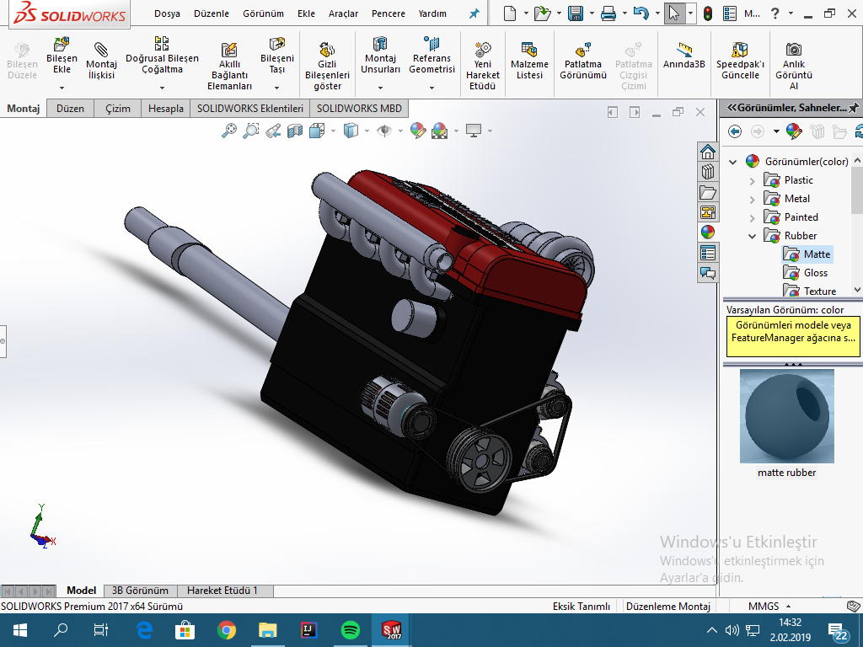
Task: Expand the Painted appearances folder
Action: (x=753, y=218)
